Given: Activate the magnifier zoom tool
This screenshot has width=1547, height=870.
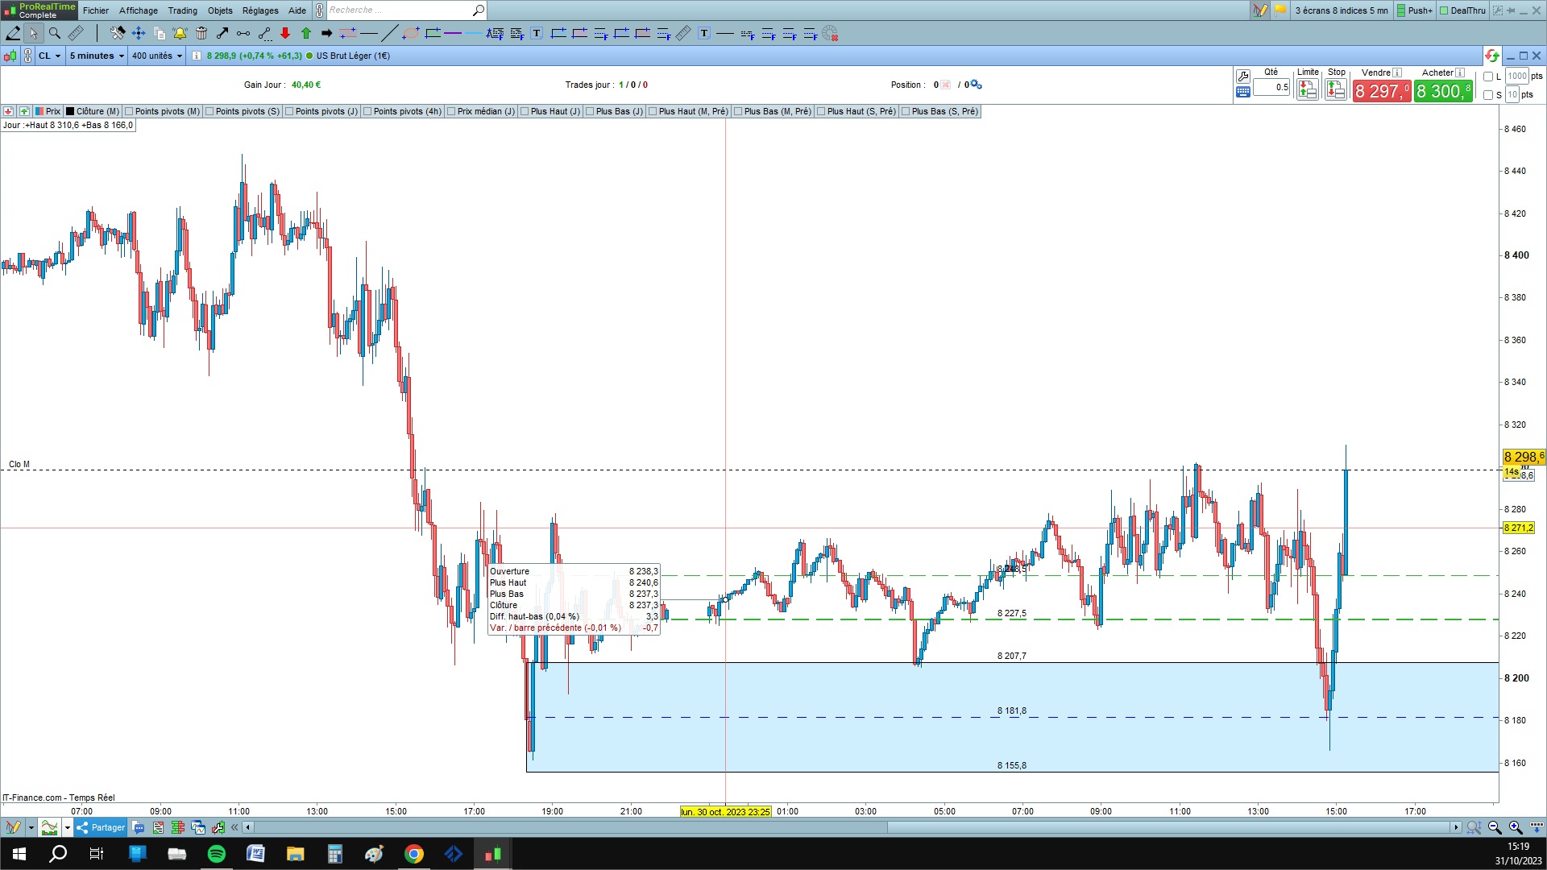Looking at the screenshot, I should click(x=55, y=33).
